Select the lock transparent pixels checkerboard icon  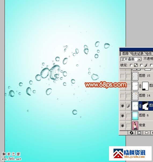click(x=136, y=65)
